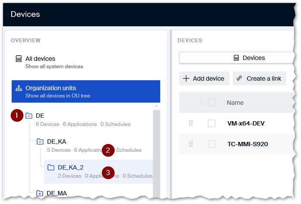
Task: Open the VM-x64-DEV device entry
Action: [246, 123]
